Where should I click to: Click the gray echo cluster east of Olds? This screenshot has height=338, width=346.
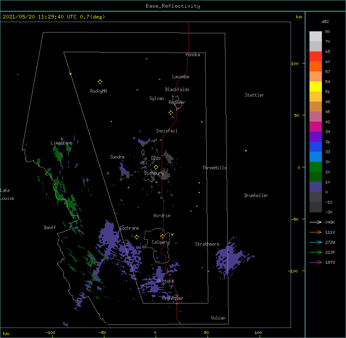168,157
